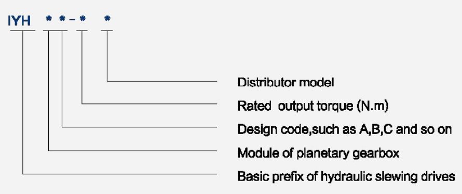
Task: Click the 'Rated output torque (N.m)' label
Action: click(313, 106)
